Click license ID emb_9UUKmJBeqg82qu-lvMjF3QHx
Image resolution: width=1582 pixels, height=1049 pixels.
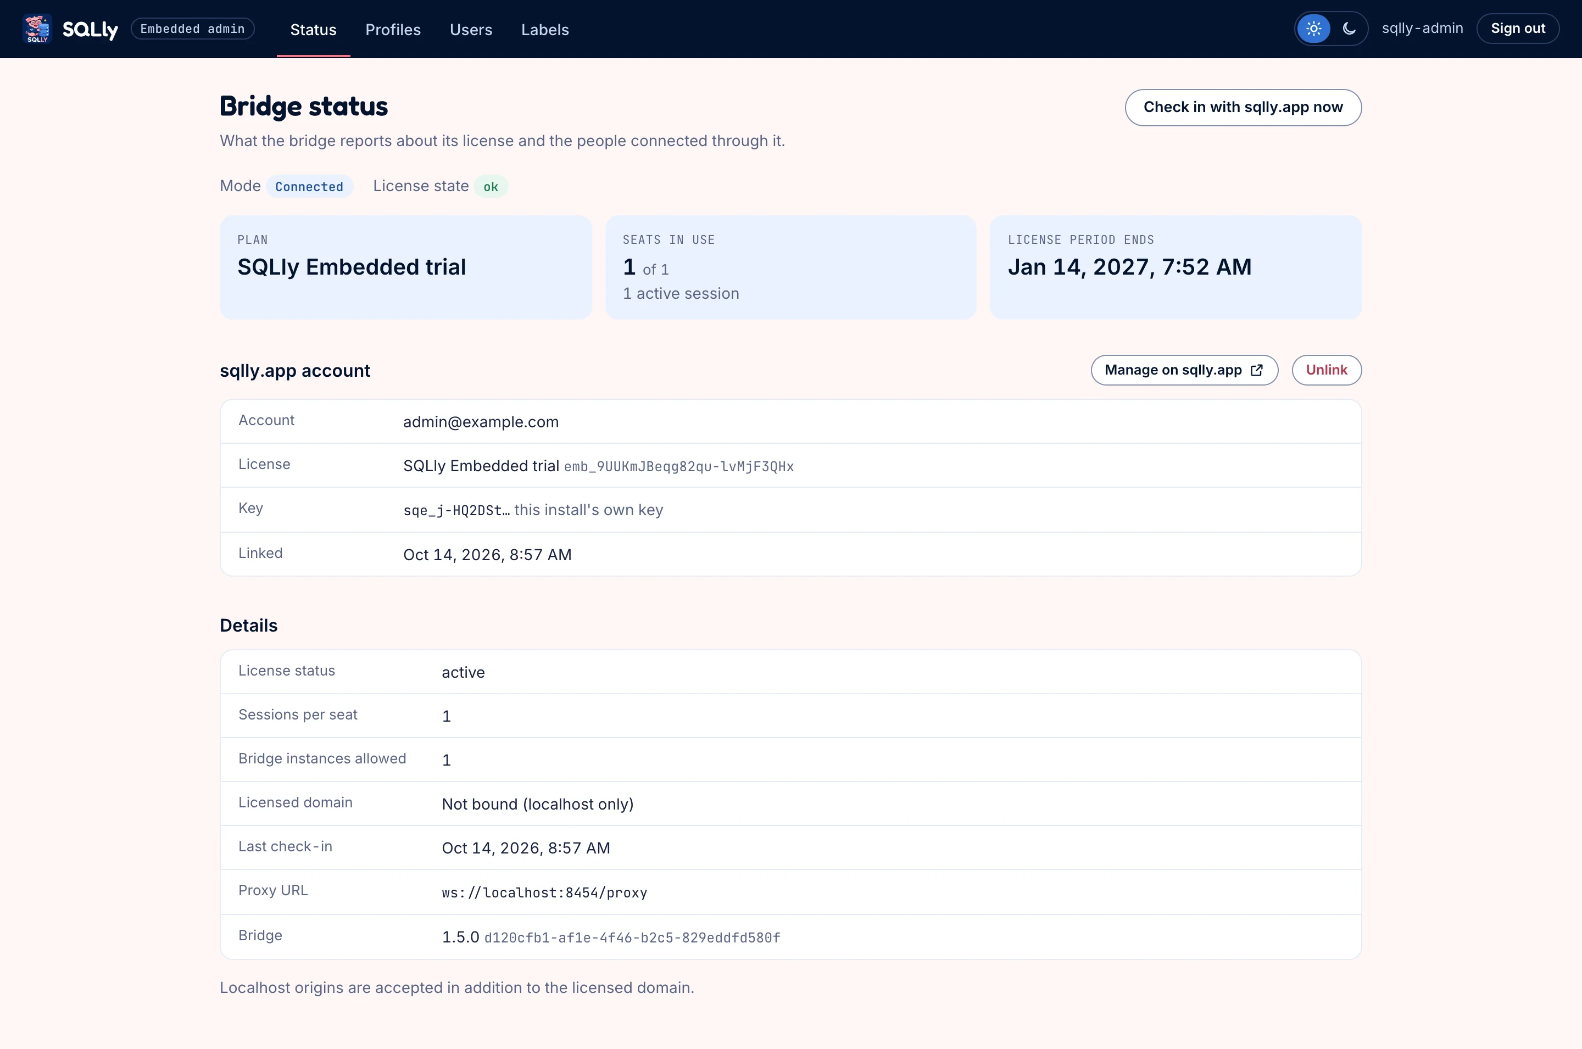click(678, 467)
